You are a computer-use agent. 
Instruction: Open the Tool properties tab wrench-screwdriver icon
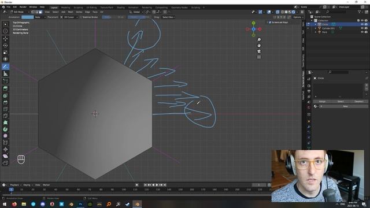coord(309,79)
